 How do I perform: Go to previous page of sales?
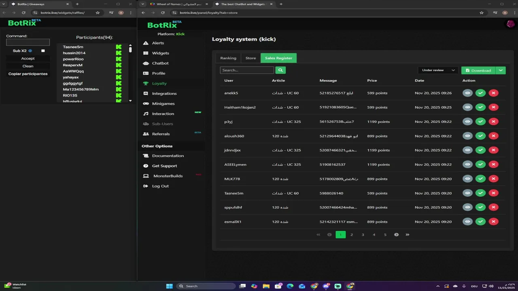click(x=329, y=234)
